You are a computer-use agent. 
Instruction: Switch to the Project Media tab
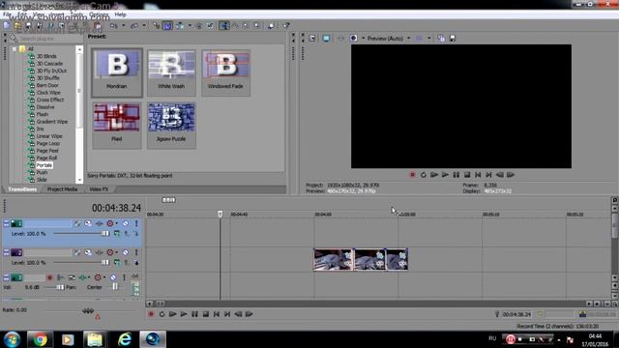point(62,189)
